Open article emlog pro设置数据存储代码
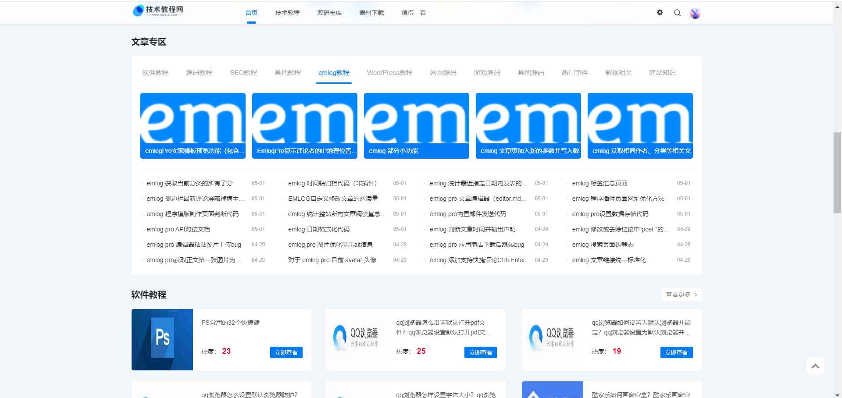Image resolution: width=842 pixels, height=398 pixels. (610, 214)
